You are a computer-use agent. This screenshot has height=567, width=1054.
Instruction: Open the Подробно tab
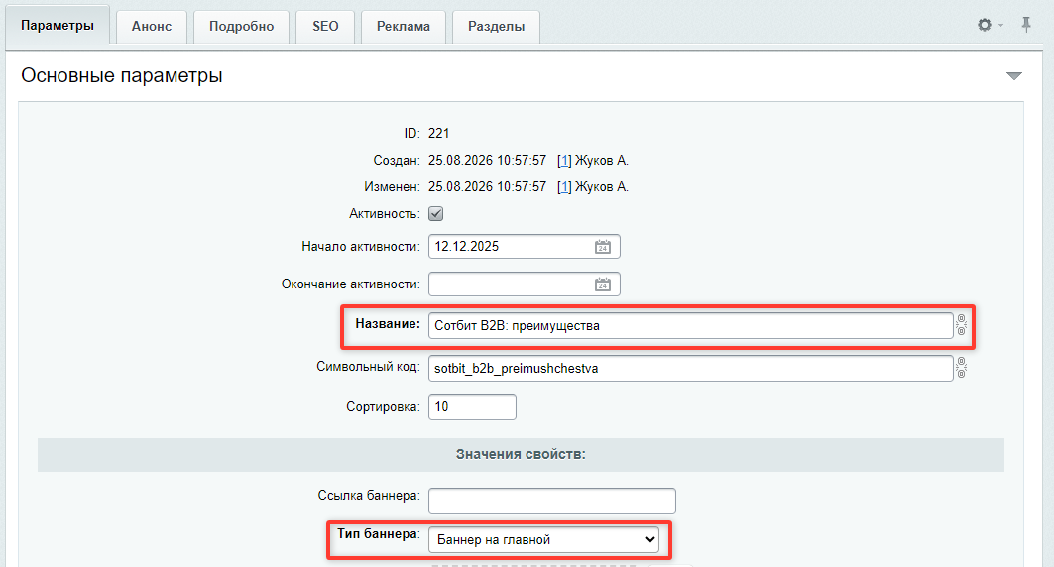tap(241, 26)
